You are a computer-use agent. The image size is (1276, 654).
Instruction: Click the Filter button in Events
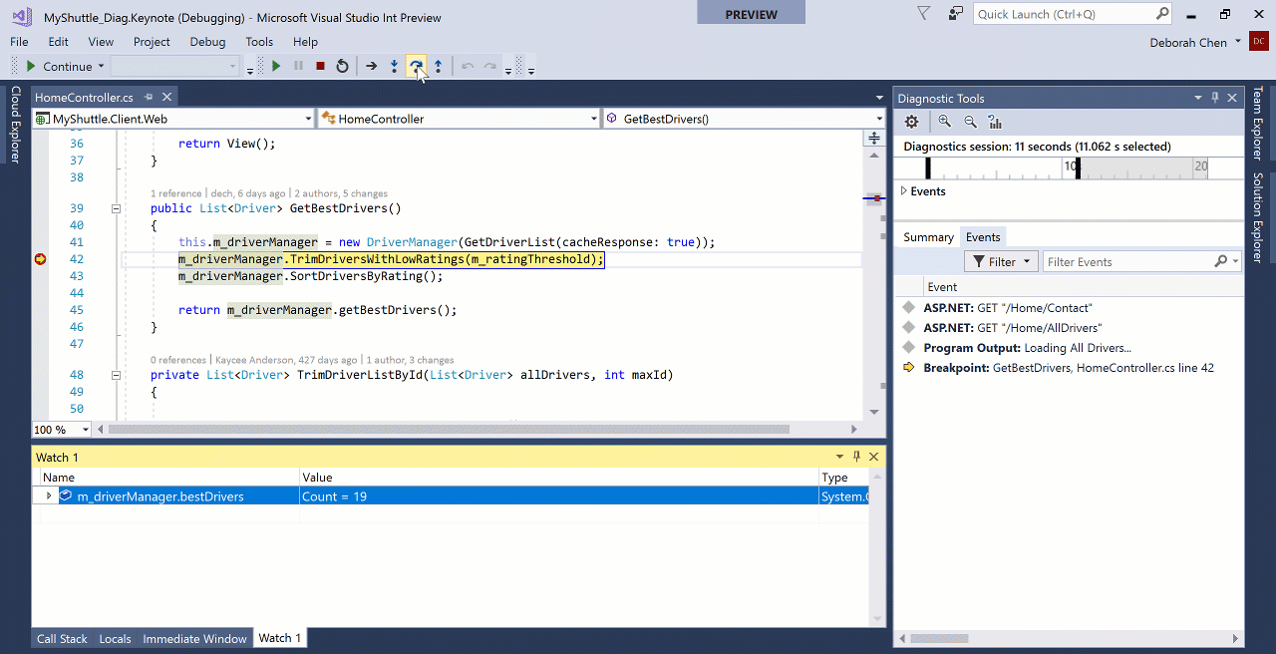1000,261
